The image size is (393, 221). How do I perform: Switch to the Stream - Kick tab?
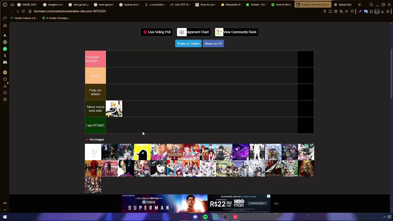coord(256,5)
